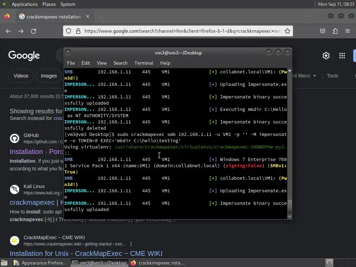Viewport: 356px width, 267px height.
Task: Select the Images filter chip
Action: point(49,76)
